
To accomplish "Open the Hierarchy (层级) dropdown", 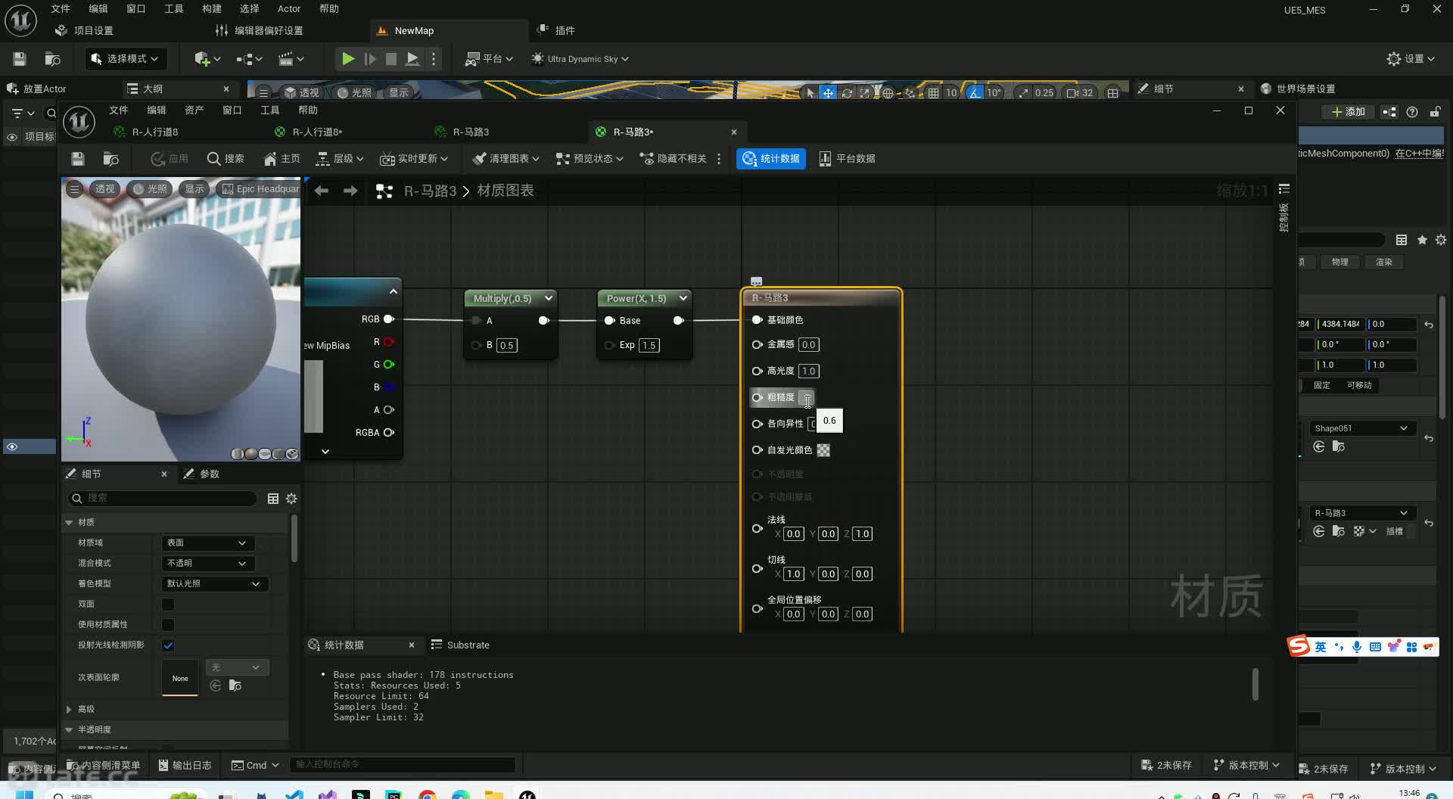I will (340, 159).
